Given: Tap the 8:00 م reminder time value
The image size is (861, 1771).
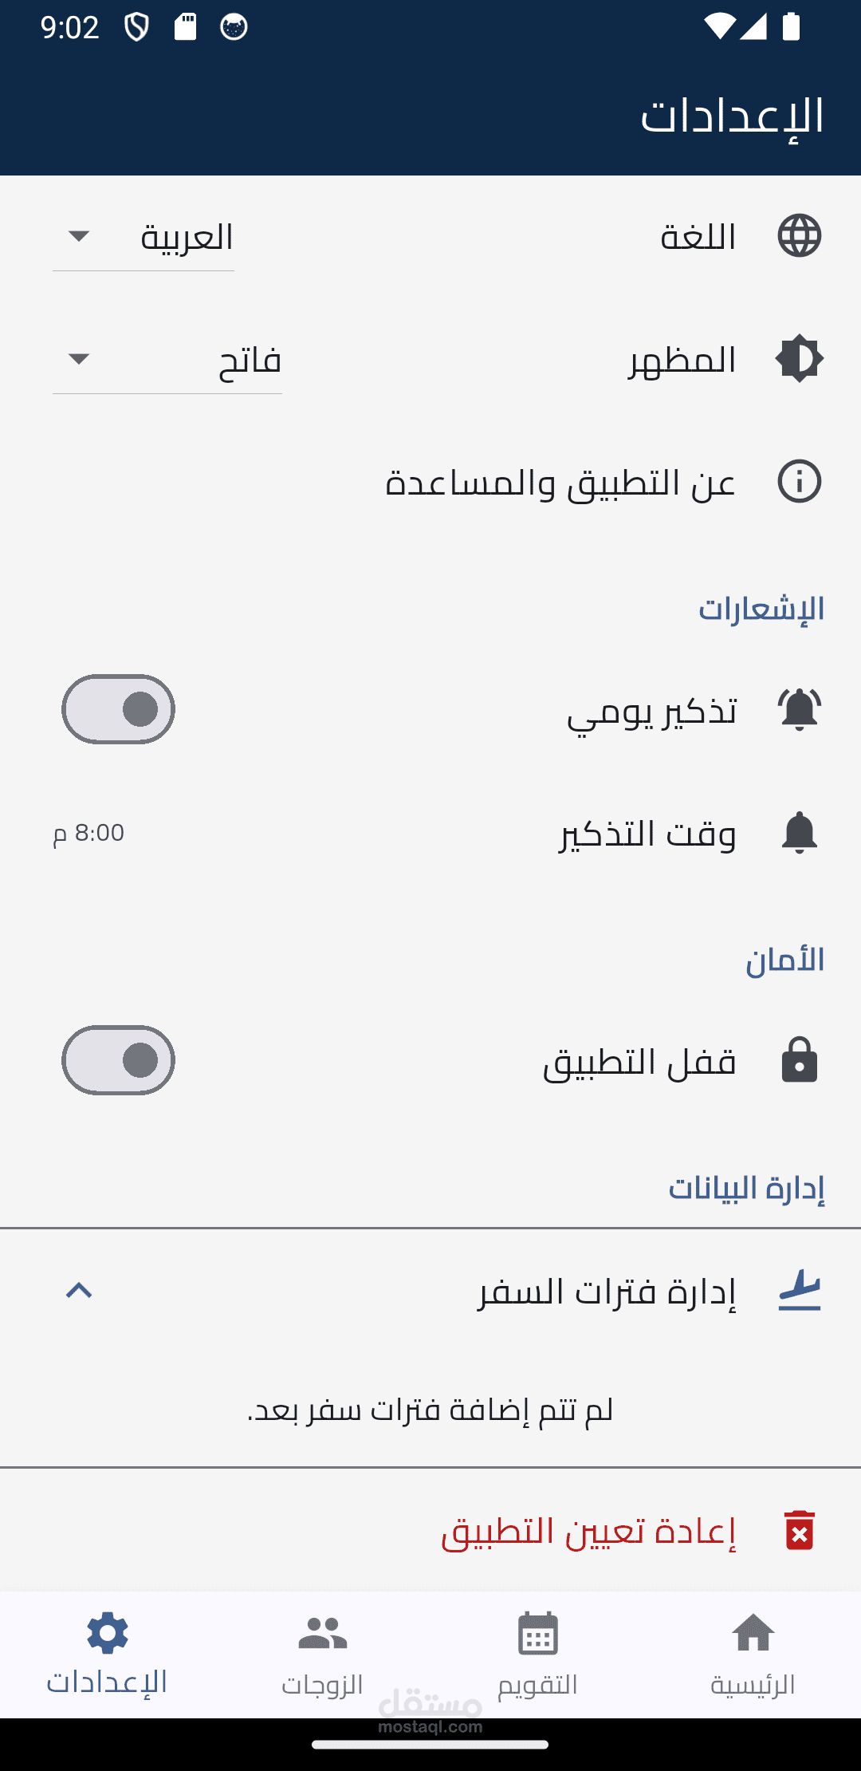Looking at the screenshot, I should click(x=88, y=833).
